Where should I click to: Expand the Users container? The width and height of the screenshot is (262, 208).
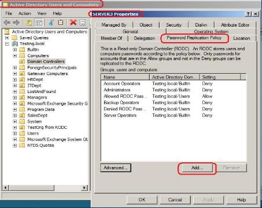coord(15,133)
